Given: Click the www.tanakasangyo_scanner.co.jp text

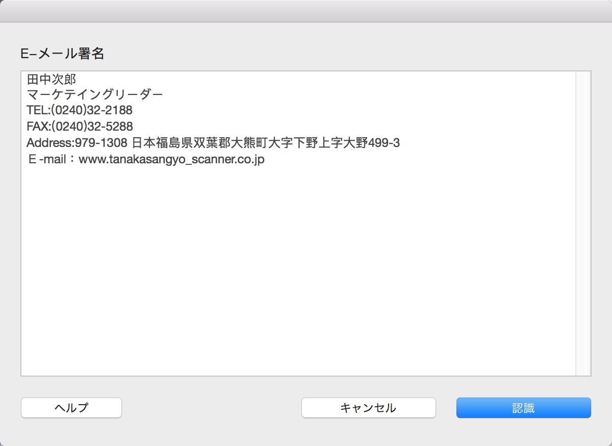Looking at the screenshot, I should click(171, 160).
